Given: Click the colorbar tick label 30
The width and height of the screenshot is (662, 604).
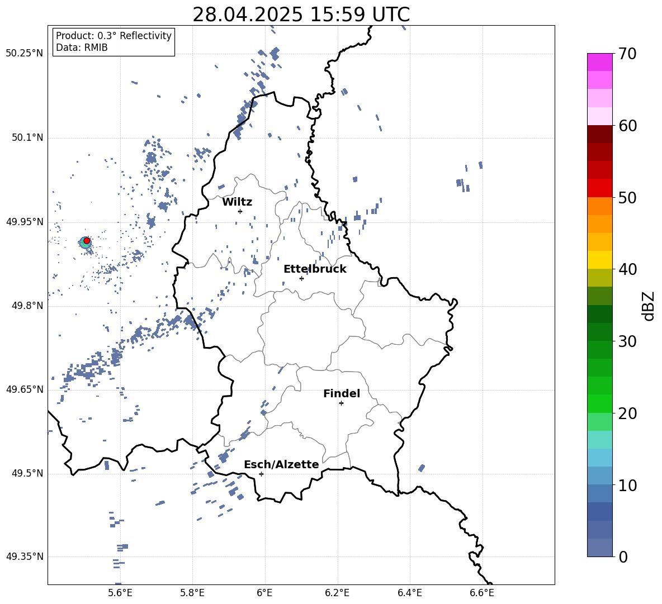Looking at the screenshot, I should tap(628, 341).
